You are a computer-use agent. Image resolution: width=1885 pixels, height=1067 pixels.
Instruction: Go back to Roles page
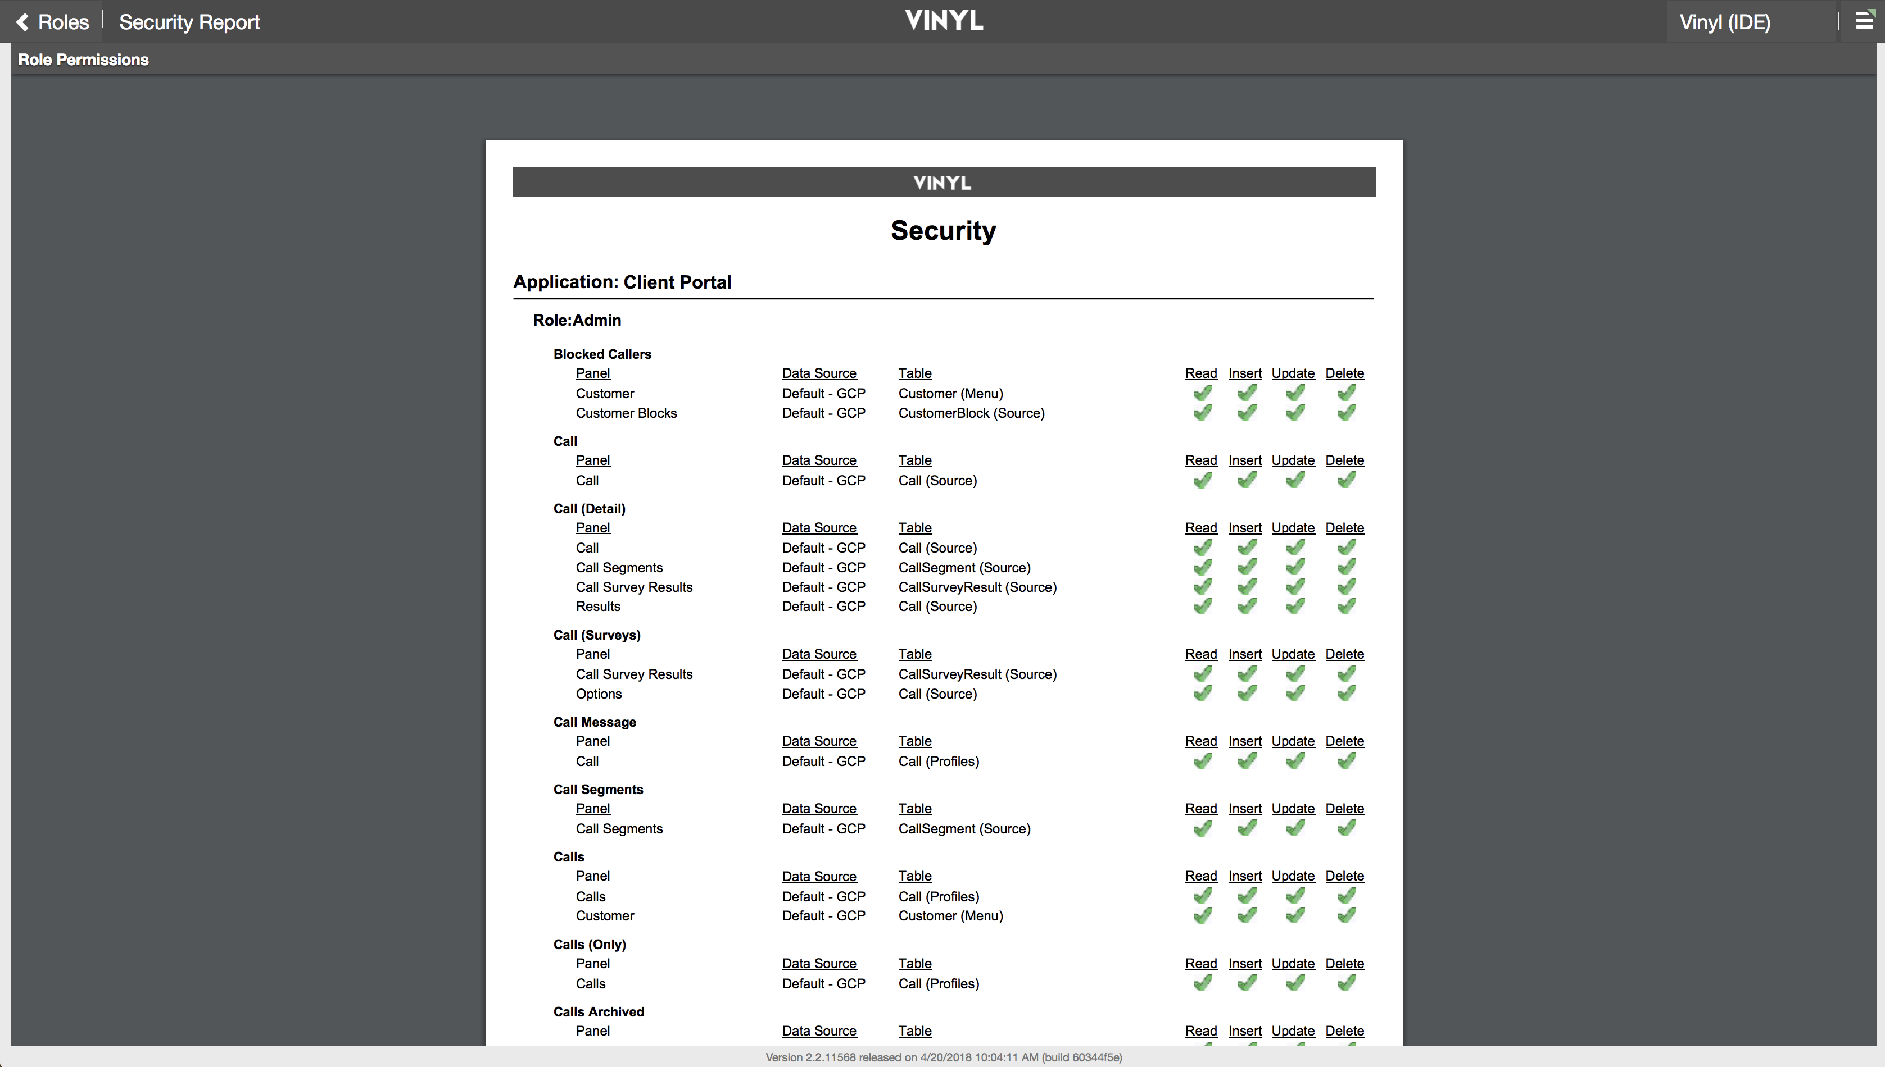click(63, 22)
